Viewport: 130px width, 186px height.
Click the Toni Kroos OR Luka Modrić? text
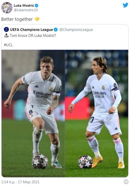click(33, 36)
